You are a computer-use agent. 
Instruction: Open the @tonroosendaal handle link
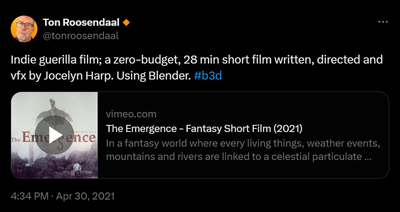pos(81,36)
